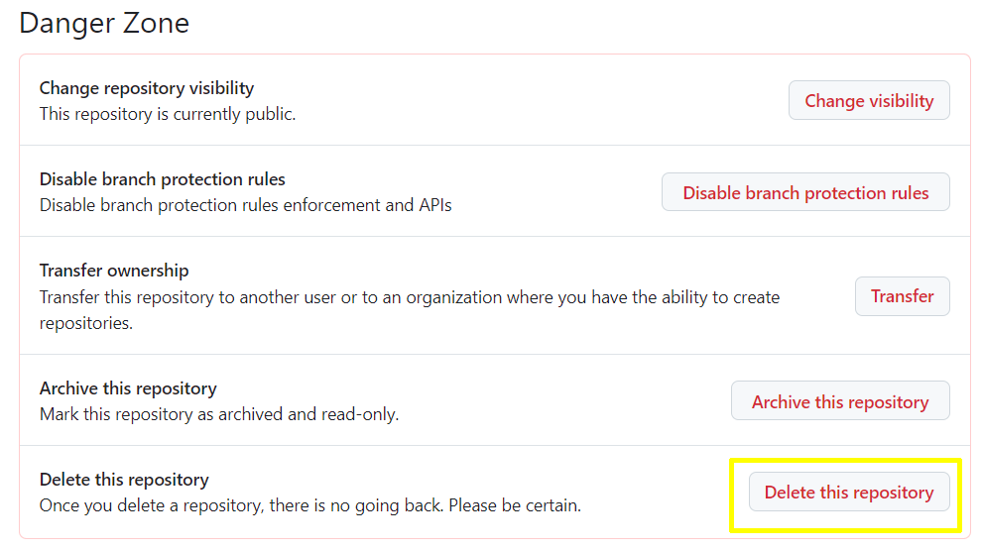
Task: Select the Change repository visibility heading
Action: click(147, 88)
